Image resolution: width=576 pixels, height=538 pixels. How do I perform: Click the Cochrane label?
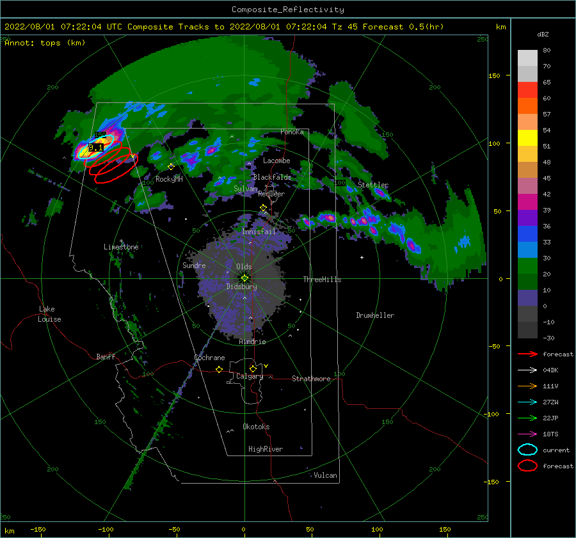[x=209, y=358]
